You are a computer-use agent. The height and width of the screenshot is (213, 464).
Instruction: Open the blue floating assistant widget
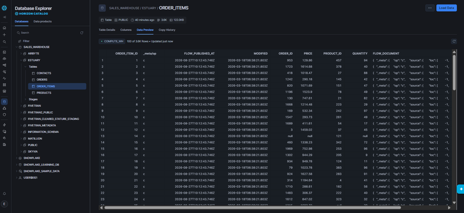(460, 189)
